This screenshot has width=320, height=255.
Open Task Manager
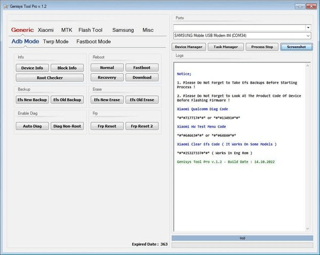tap(226, 47)
